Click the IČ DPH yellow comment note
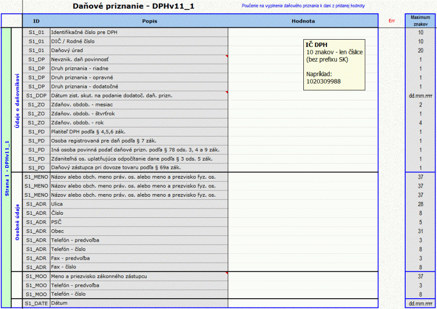The height and width of the screenshot is (309, 437). 334,65
